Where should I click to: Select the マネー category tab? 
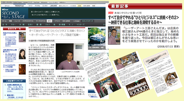13,24
